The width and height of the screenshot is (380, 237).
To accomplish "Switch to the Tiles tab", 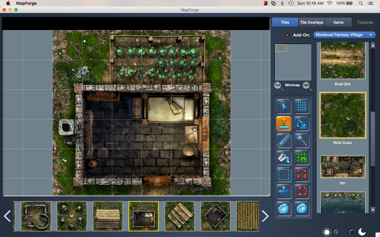I will [x=285, y=22].
